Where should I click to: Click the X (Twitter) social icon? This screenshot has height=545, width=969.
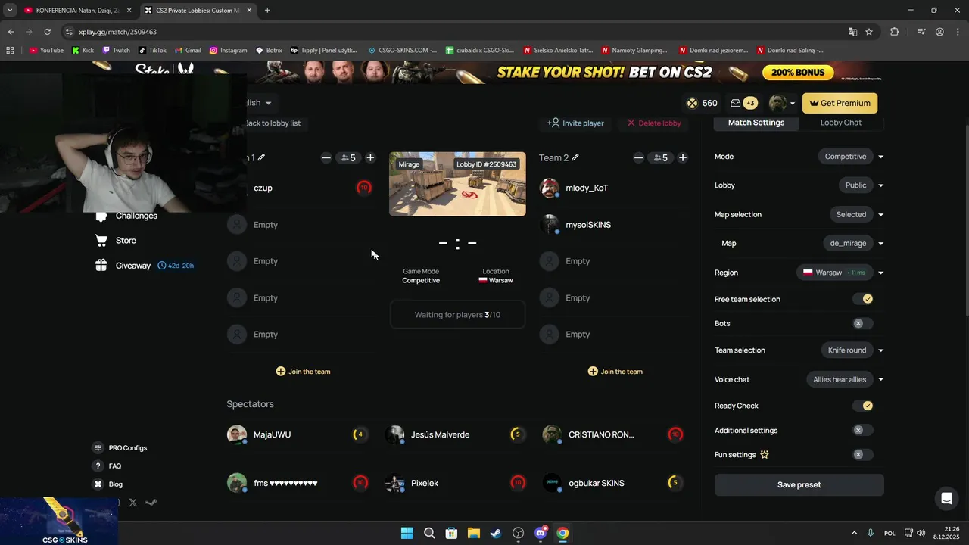pos(133,503)
